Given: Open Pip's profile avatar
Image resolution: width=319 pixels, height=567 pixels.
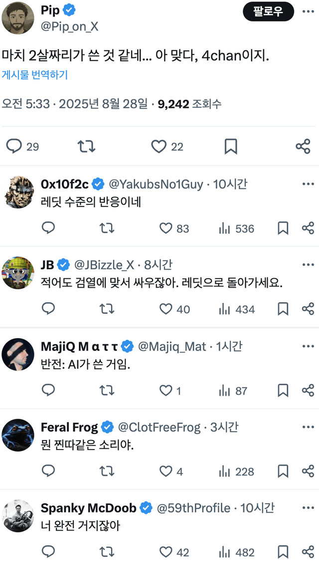Looking at the screenshot, I should click(x=18, y=18).
